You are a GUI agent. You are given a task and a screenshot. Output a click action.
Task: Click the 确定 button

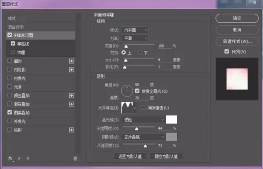(237, 18)
